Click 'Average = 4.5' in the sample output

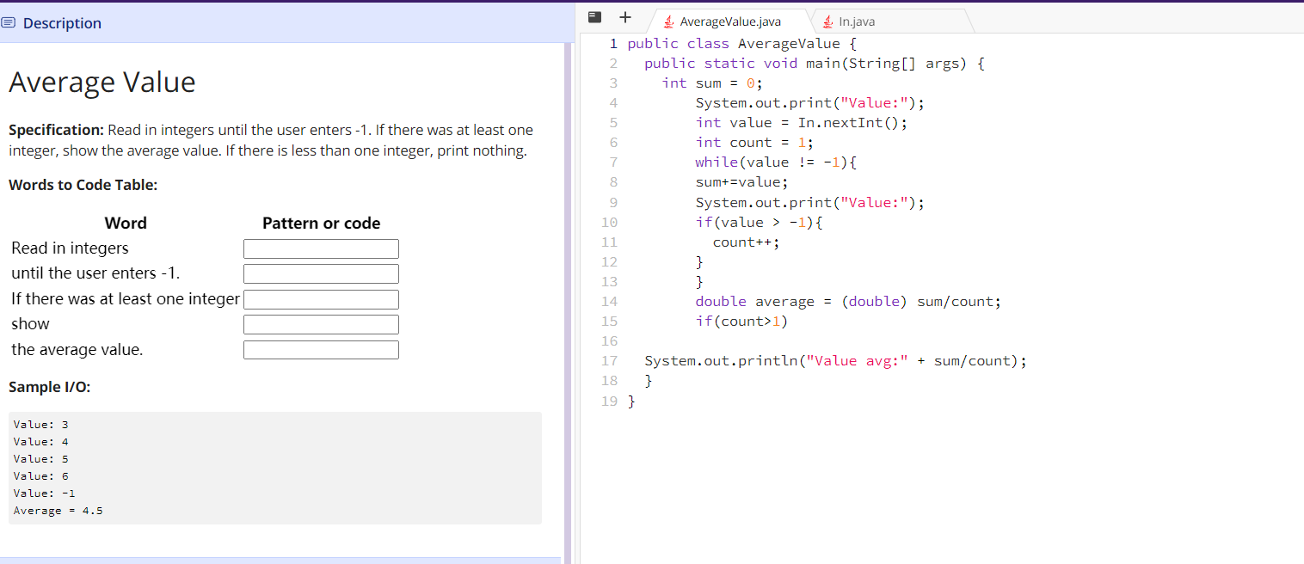click(x=58, y=511)
